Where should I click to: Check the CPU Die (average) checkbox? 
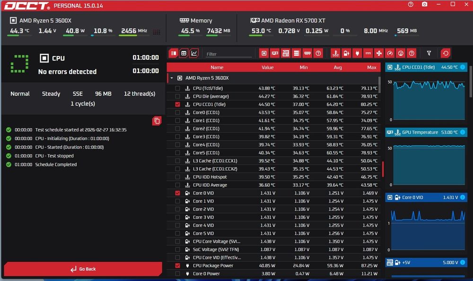pos(177,97)
